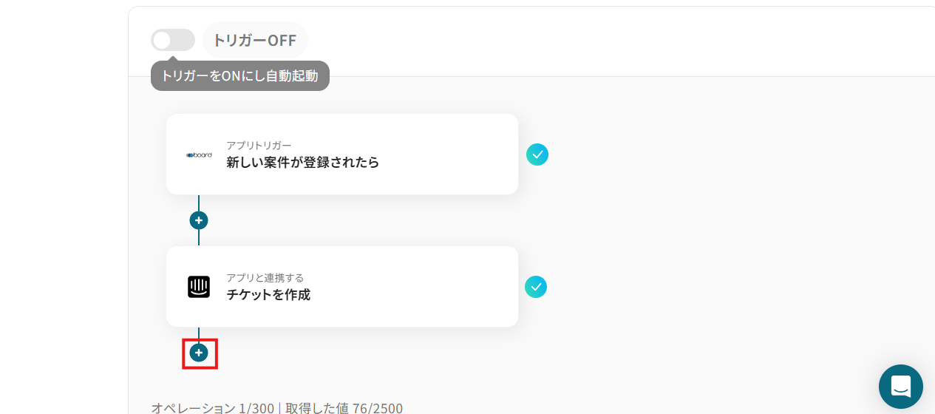935x414 pixels.
Task: Add a step between trigger and ticket cards
Action: click(199, 220)
